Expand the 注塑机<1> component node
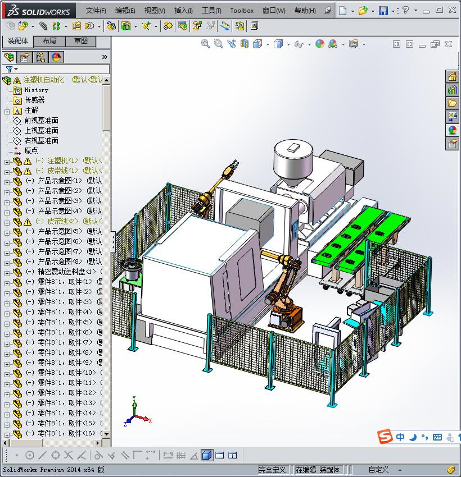The height and width of the screenshot is (477, 461). tap(7, 162)
